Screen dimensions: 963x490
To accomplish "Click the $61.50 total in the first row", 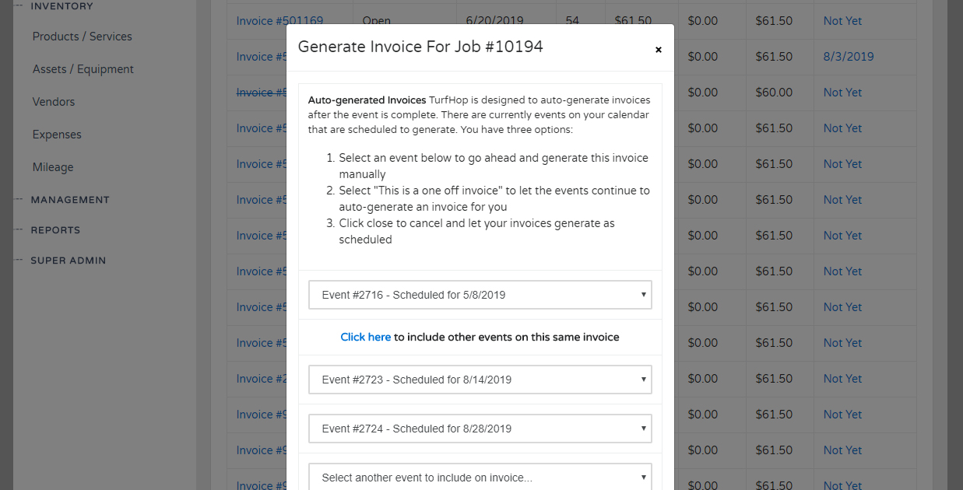I will 774,20.
